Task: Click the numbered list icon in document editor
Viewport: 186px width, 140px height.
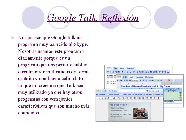Action: tap(146, 72)
